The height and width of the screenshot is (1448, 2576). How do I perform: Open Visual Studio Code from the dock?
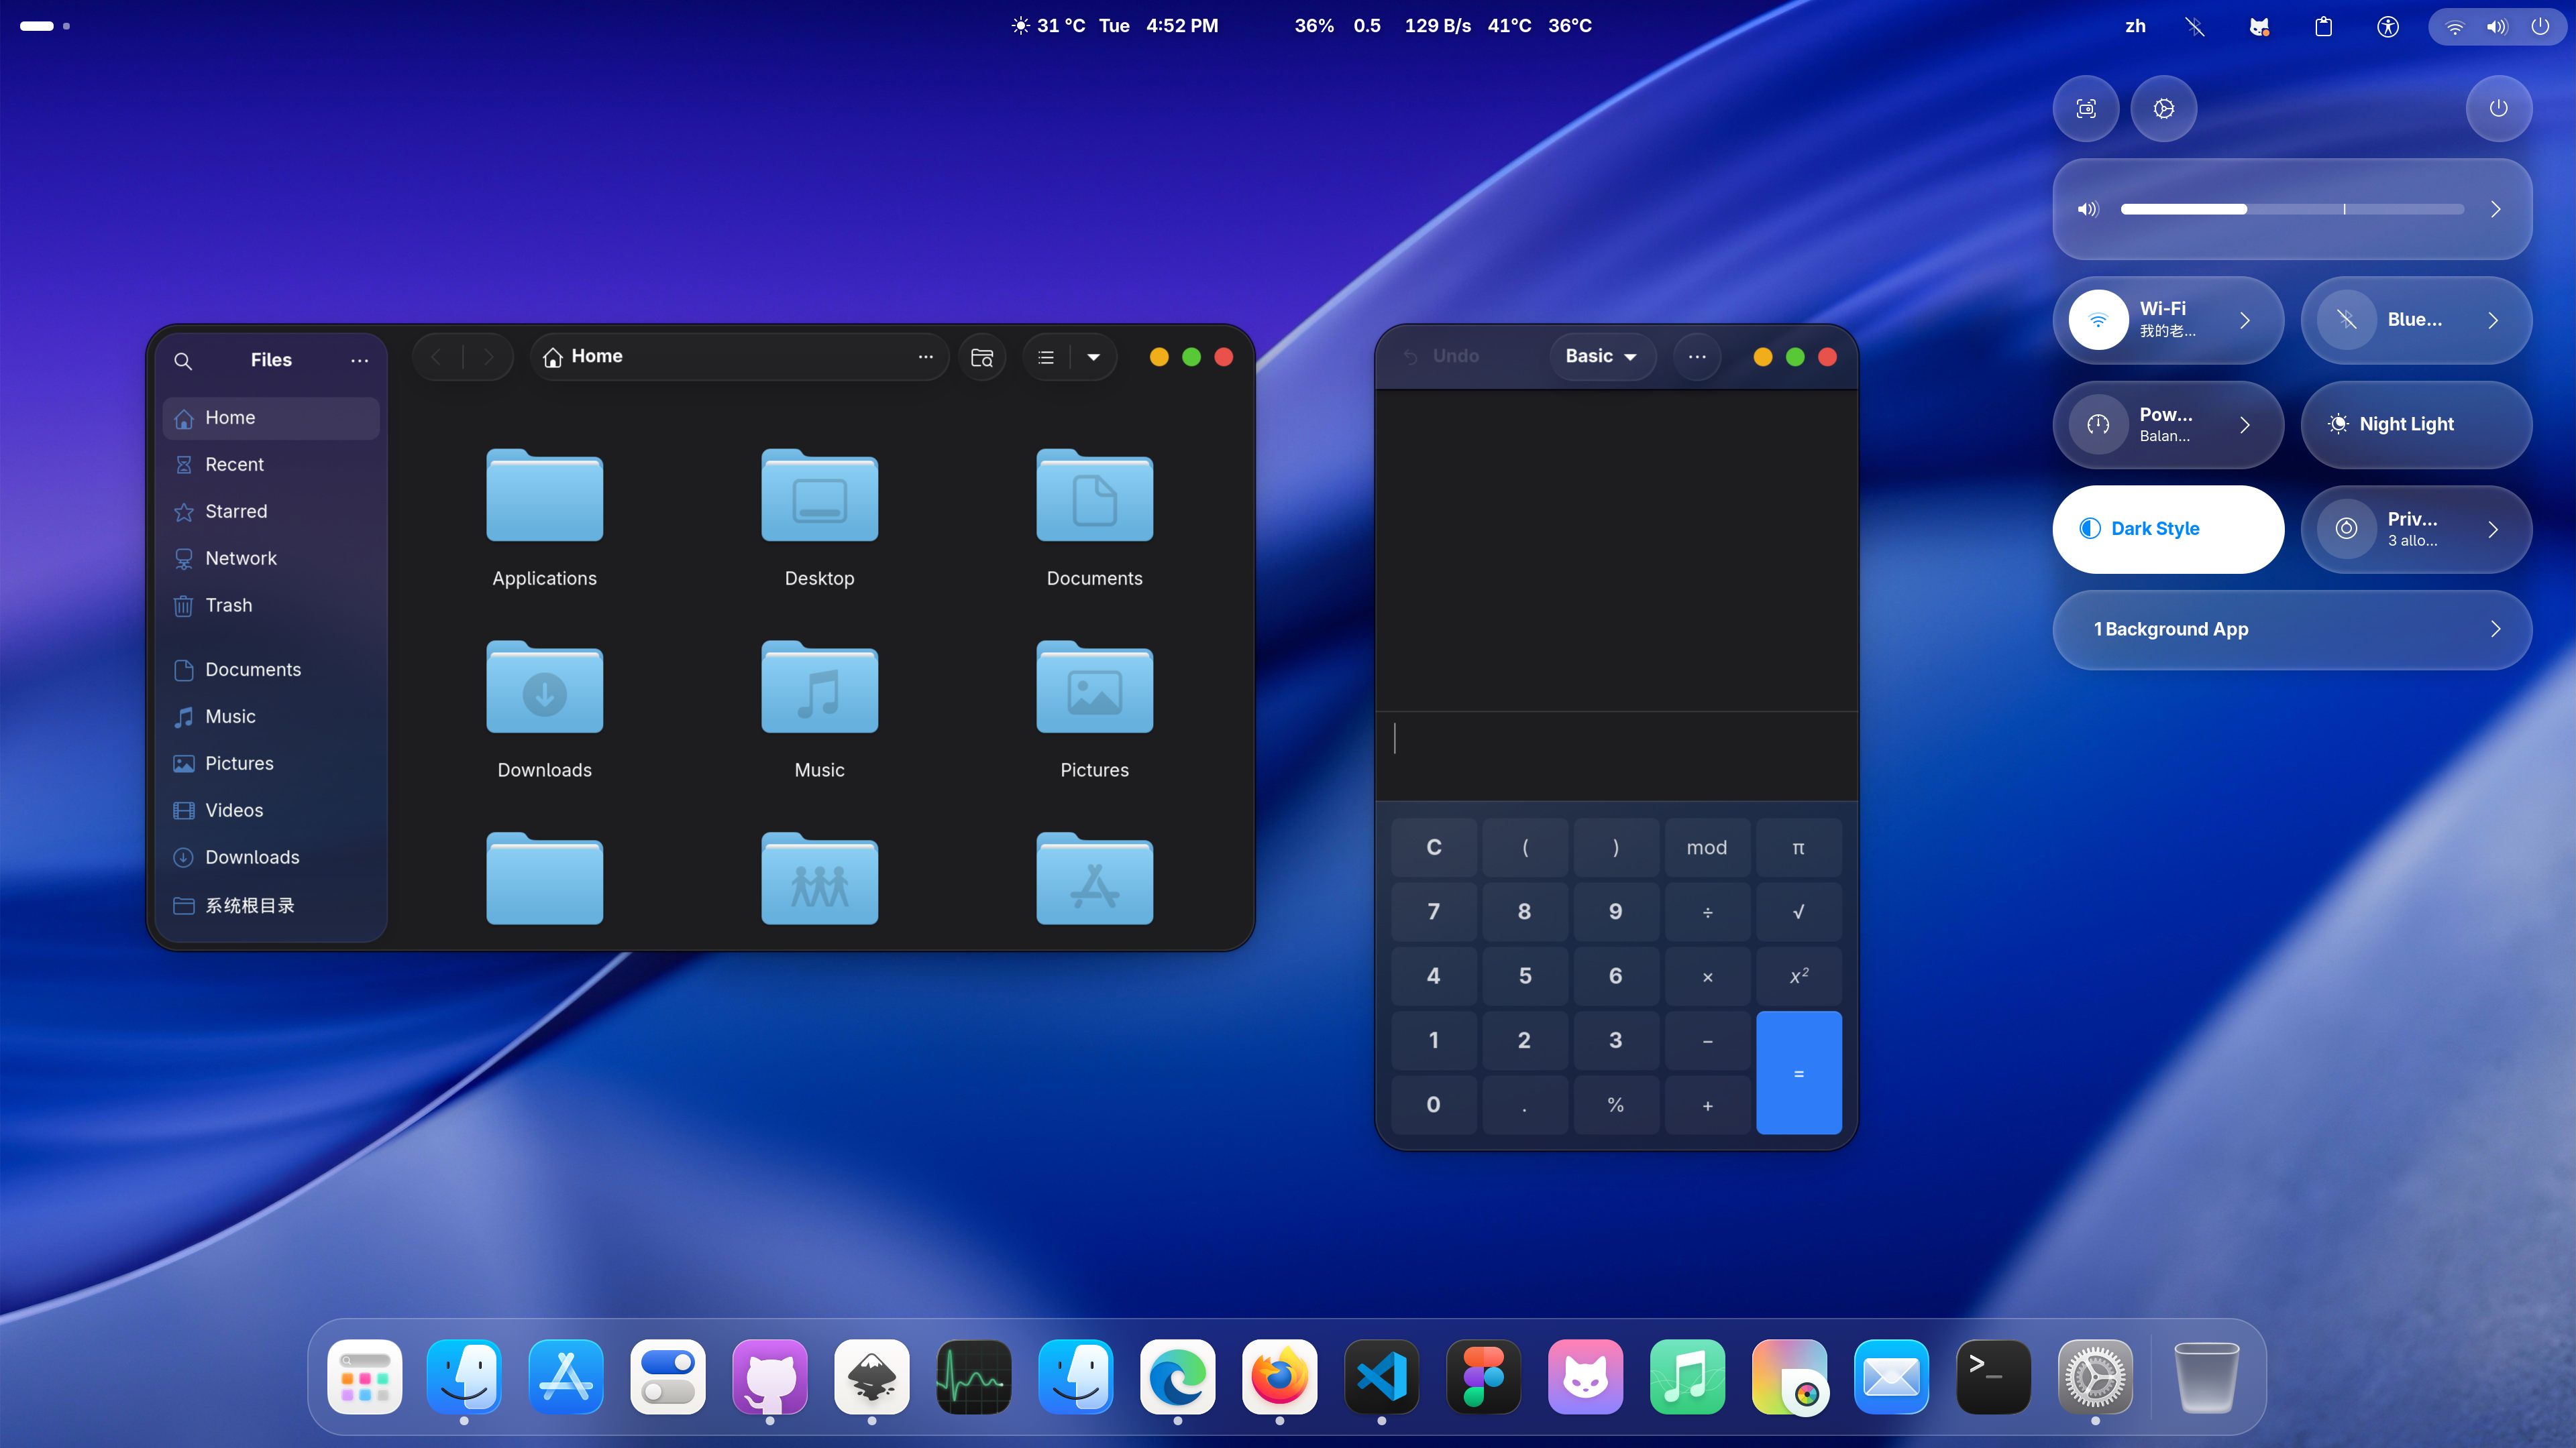tap(1382, 1377)
